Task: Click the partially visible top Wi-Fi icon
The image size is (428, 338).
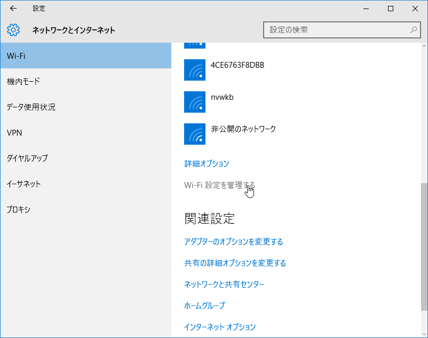Action: pyautogui.click(x=195, y=45)
